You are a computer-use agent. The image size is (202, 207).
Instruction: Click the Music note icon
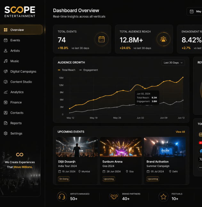point(5,61)
